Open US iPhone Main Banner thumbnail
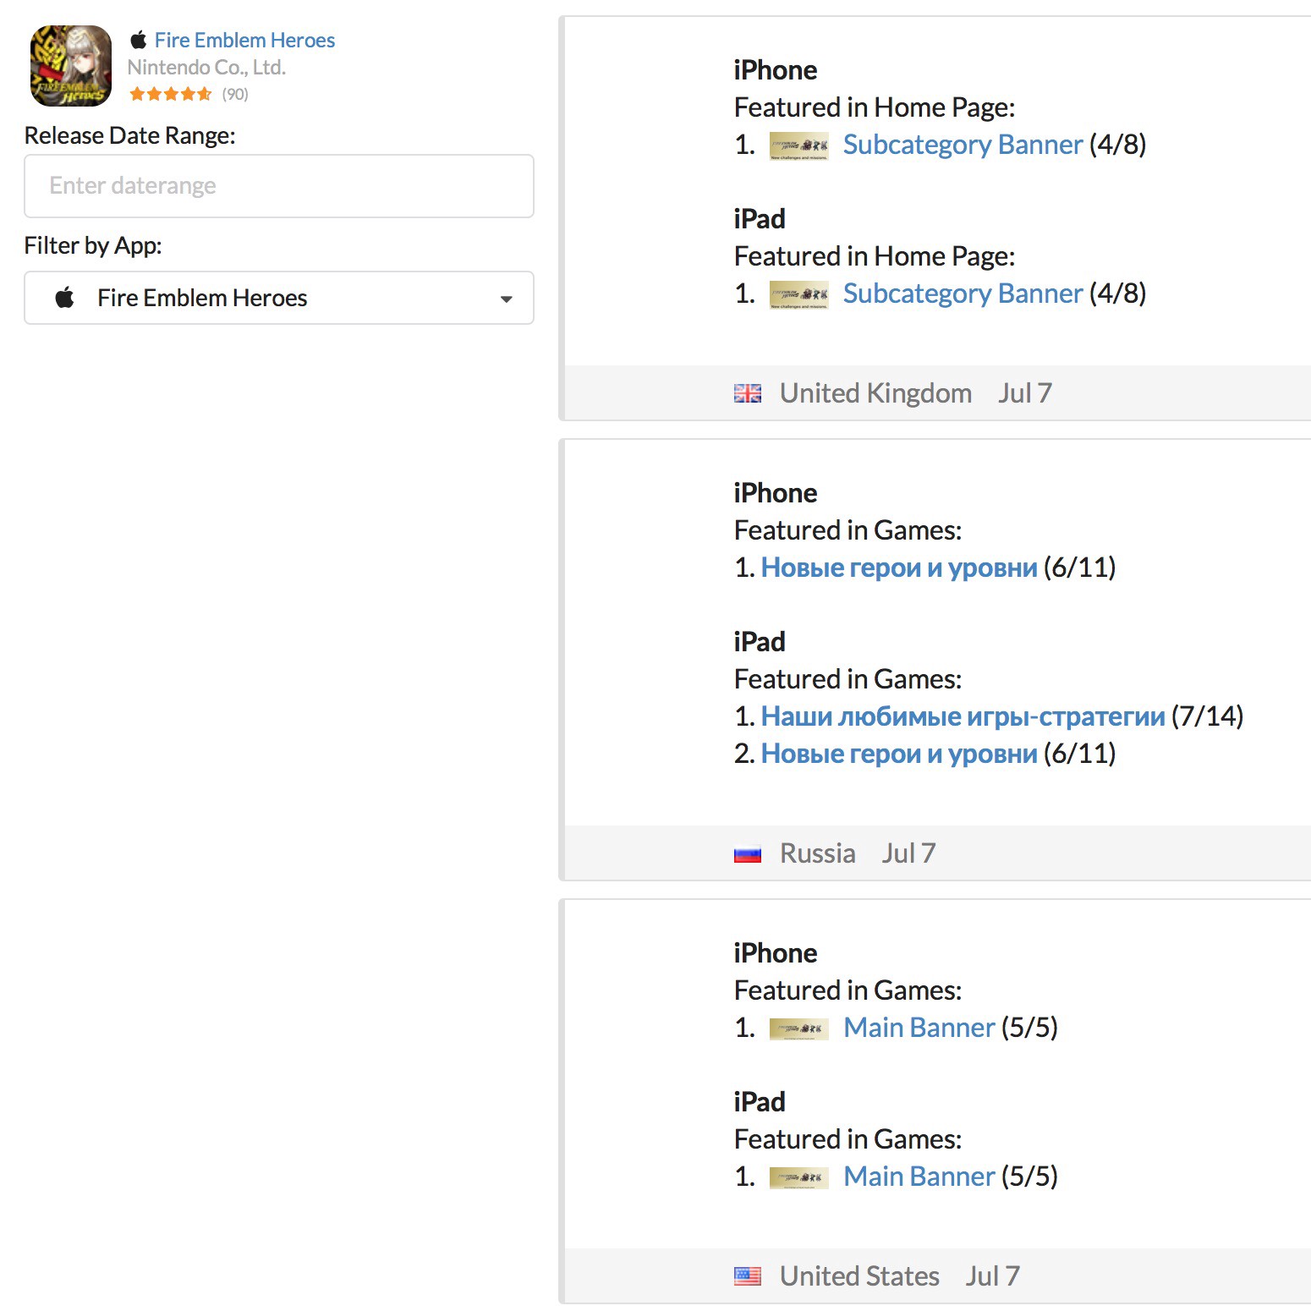Viewport: 1311px width, 1311px height. 798,1029
